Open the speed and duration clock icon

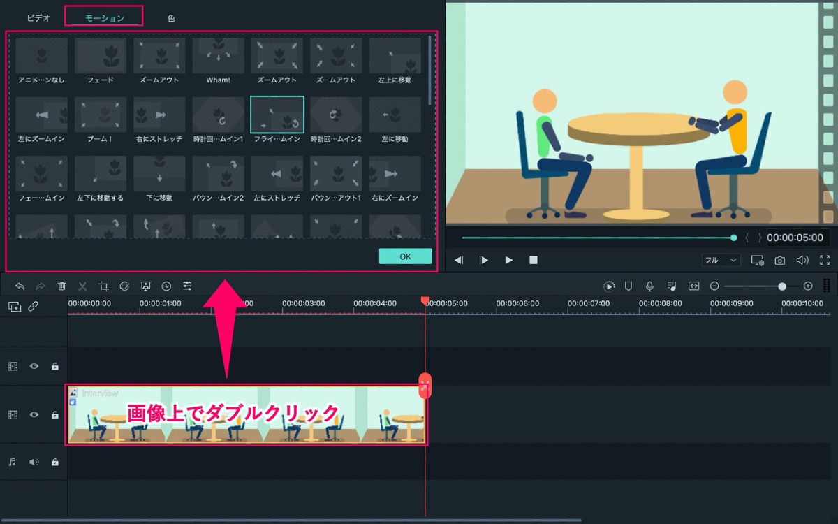pos(166,286)
